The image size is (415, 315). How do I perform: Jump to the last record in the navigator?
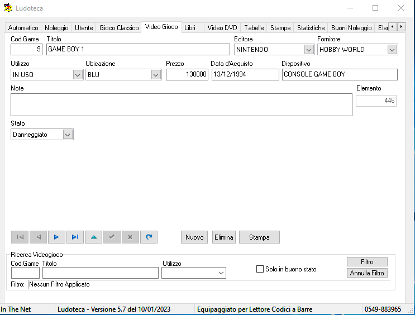[75, 237]
